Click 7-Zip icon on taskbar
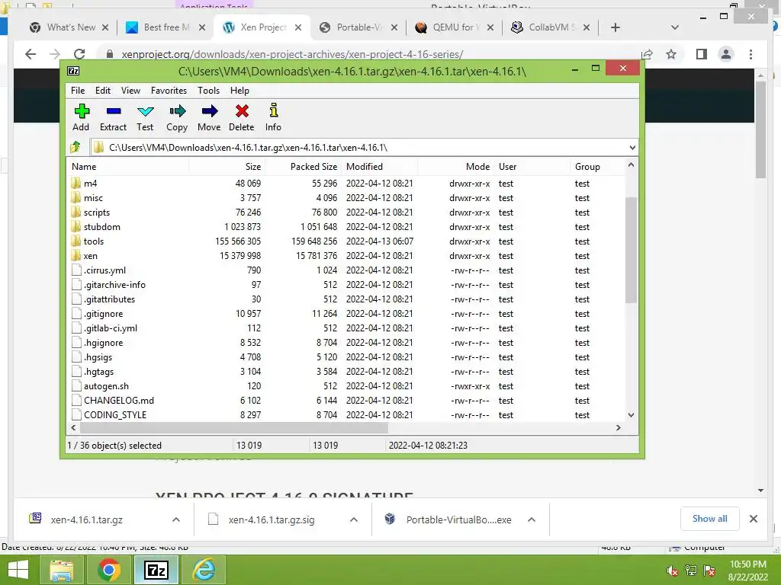Image resolution: width=781 pixels, height=585 pixels. [x=156, y=570]
